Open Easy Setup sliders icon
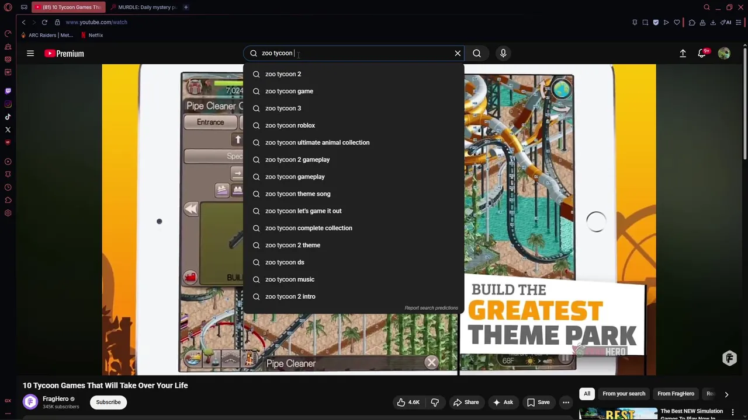 pyautogui.click(x=739, y=22)
